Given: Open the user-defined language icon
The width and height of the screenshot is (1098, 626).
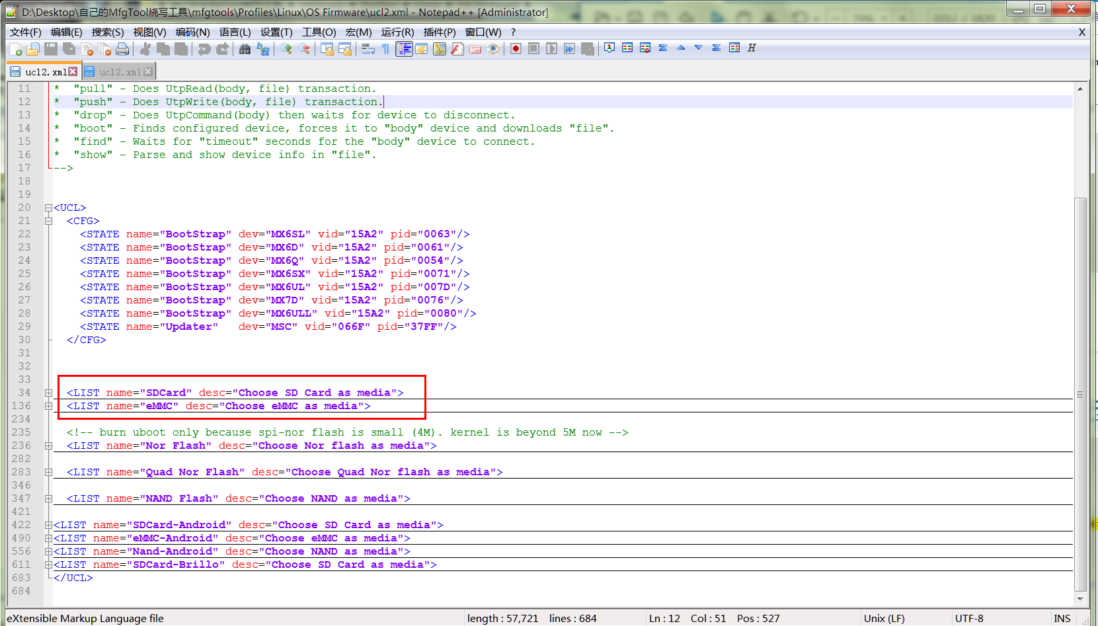Looking at the screenshot, I should pyautogui.click(x=422, y=48).
